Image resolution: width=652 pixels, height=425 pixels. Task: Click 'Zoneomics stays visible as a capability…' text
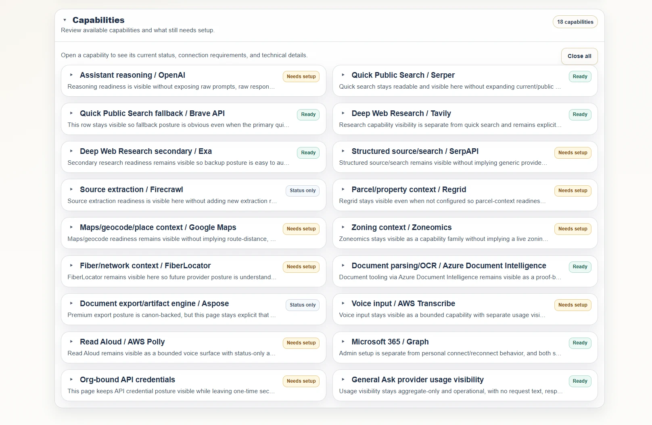tap(443, 239)
